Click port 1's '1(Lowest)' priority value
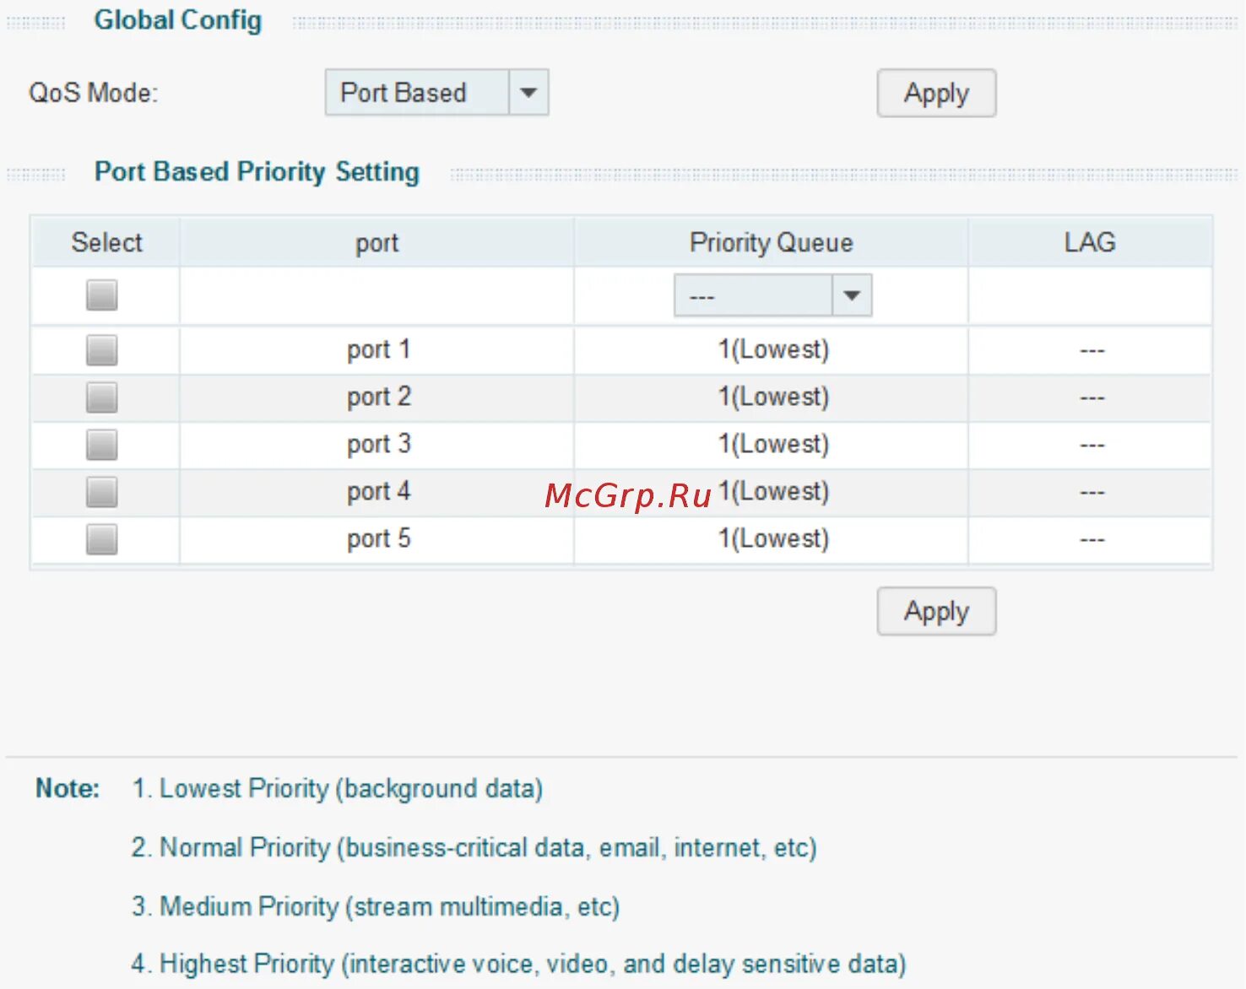The height and width of the screenshot is (989, 1246). (773, 349)
